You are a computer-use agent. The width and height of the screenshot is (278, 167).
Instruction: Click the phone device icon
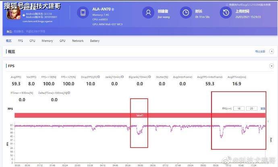(83, 12)
